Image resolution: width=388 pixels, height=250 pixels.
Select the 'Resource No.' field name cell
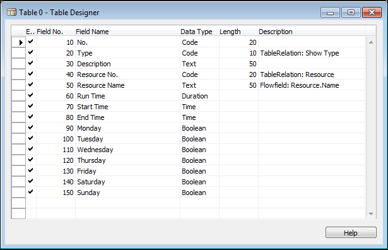(127, 74)
